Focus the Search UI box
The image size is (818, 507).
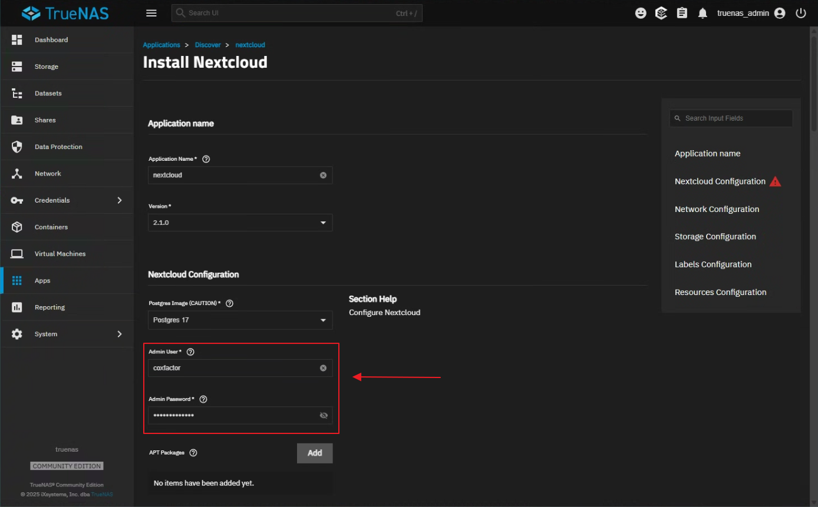pyautogui.click(x=297, y=13)
